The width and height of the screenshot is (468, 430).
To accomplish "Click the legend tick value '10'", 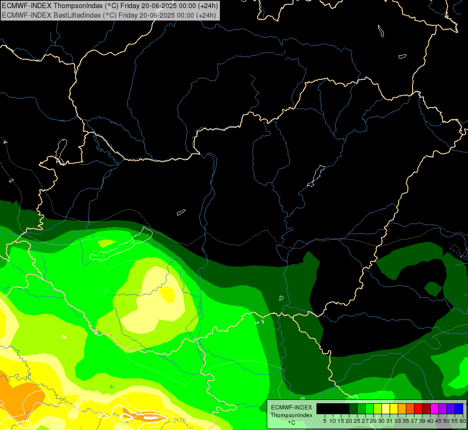I will 333,421.
